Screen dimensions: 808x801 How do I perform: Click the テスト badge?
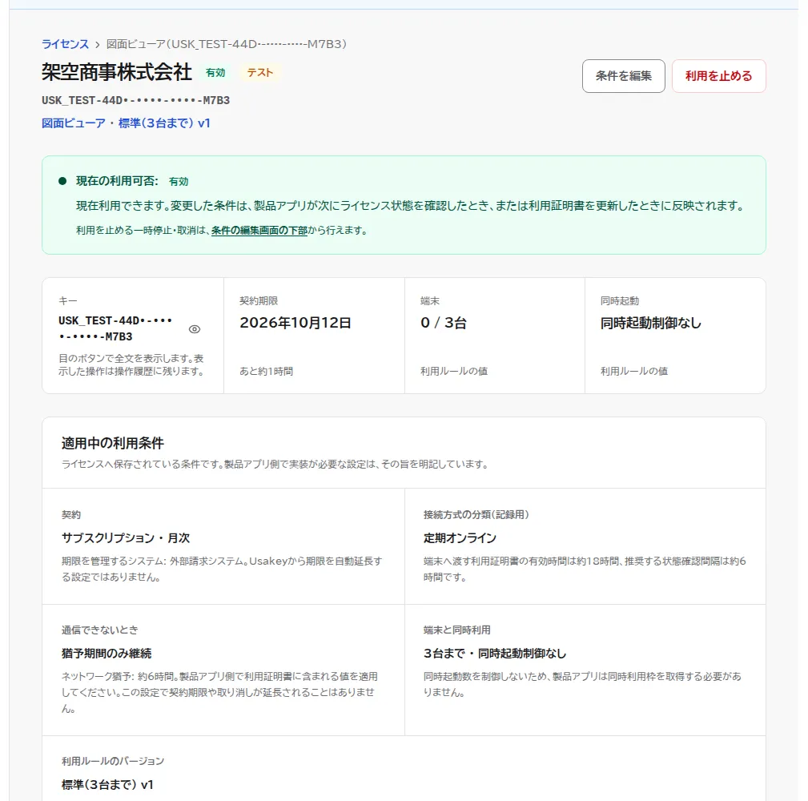(x=259, y=73)
